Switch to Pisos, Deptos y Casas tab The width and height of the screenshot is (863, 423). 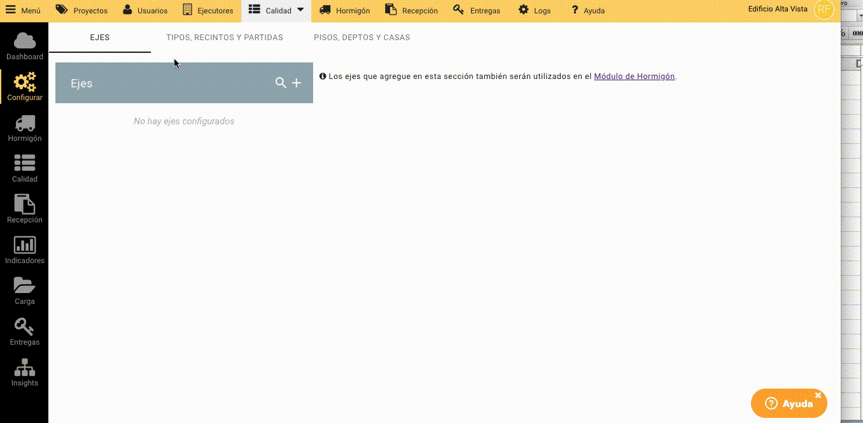point(361,38)
